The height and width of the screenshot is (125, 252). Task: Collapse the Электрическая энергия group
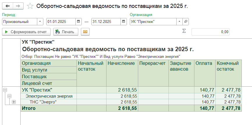(9, 96)
